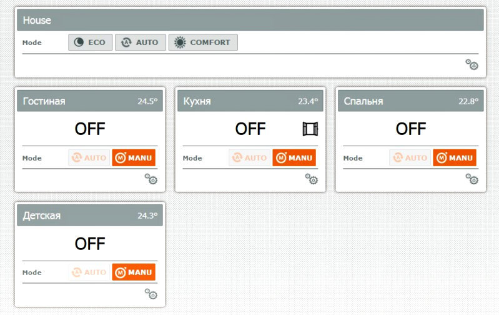Set House mode to COMFORT
499x315 pixels.
(203, 42)
